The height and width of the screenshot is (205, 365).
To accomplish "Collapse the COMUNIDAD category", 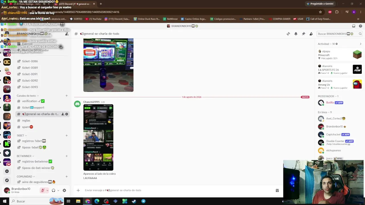I will [26, 177].
